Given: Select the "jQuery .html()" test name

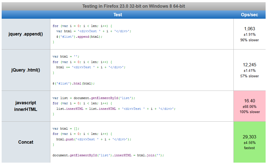Looking at the screenshot, I should pos(26,70).
